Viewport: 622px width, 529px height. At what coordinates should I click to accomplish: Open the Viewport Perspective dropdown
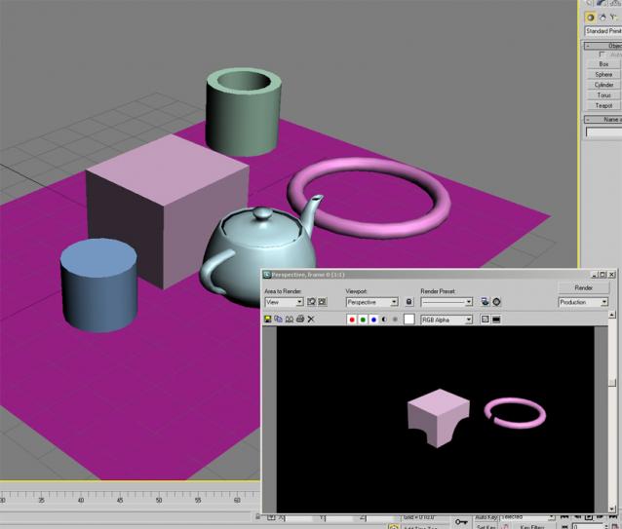(x=371, y=302)
